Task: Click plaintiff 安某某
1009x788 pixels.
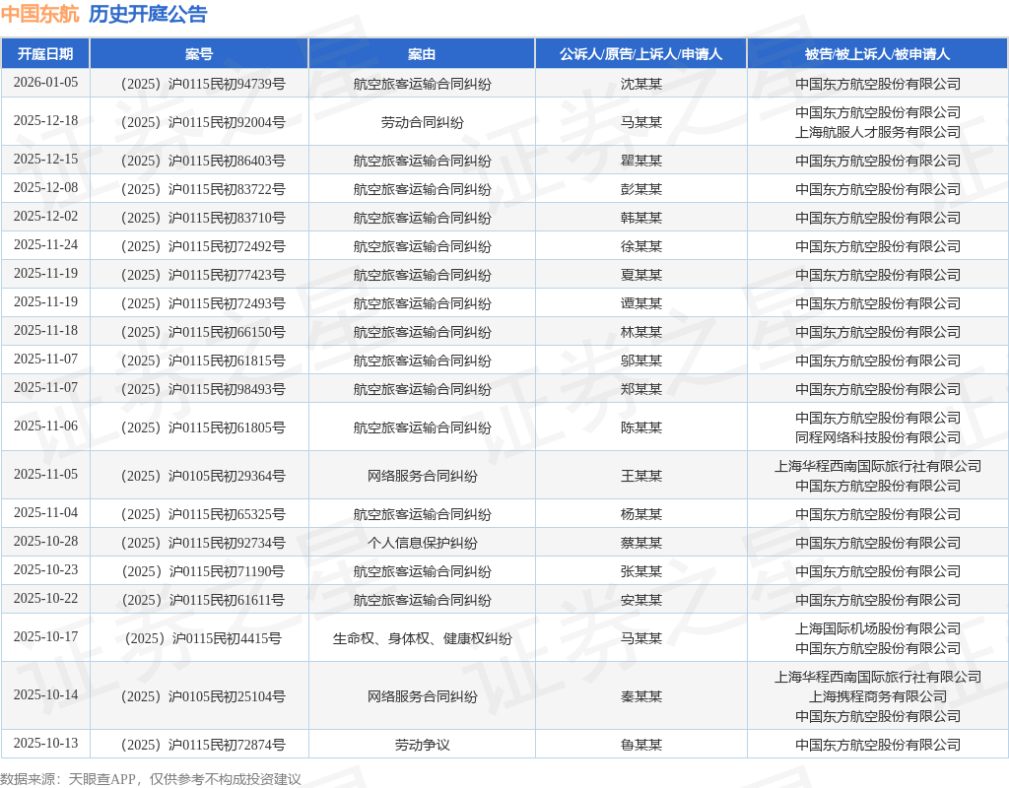Action: pos(640,600)
